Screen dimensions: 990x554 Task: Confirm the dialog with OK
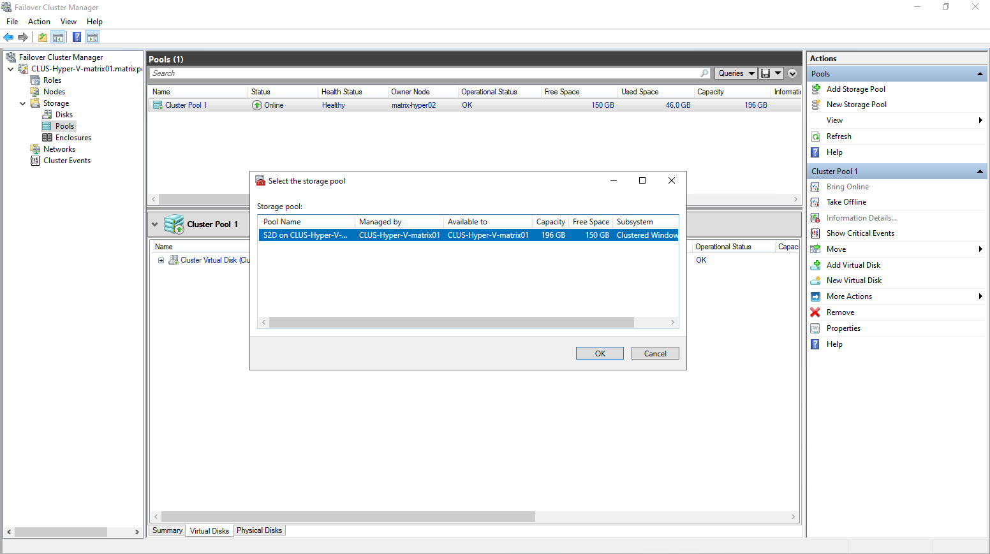600,353
